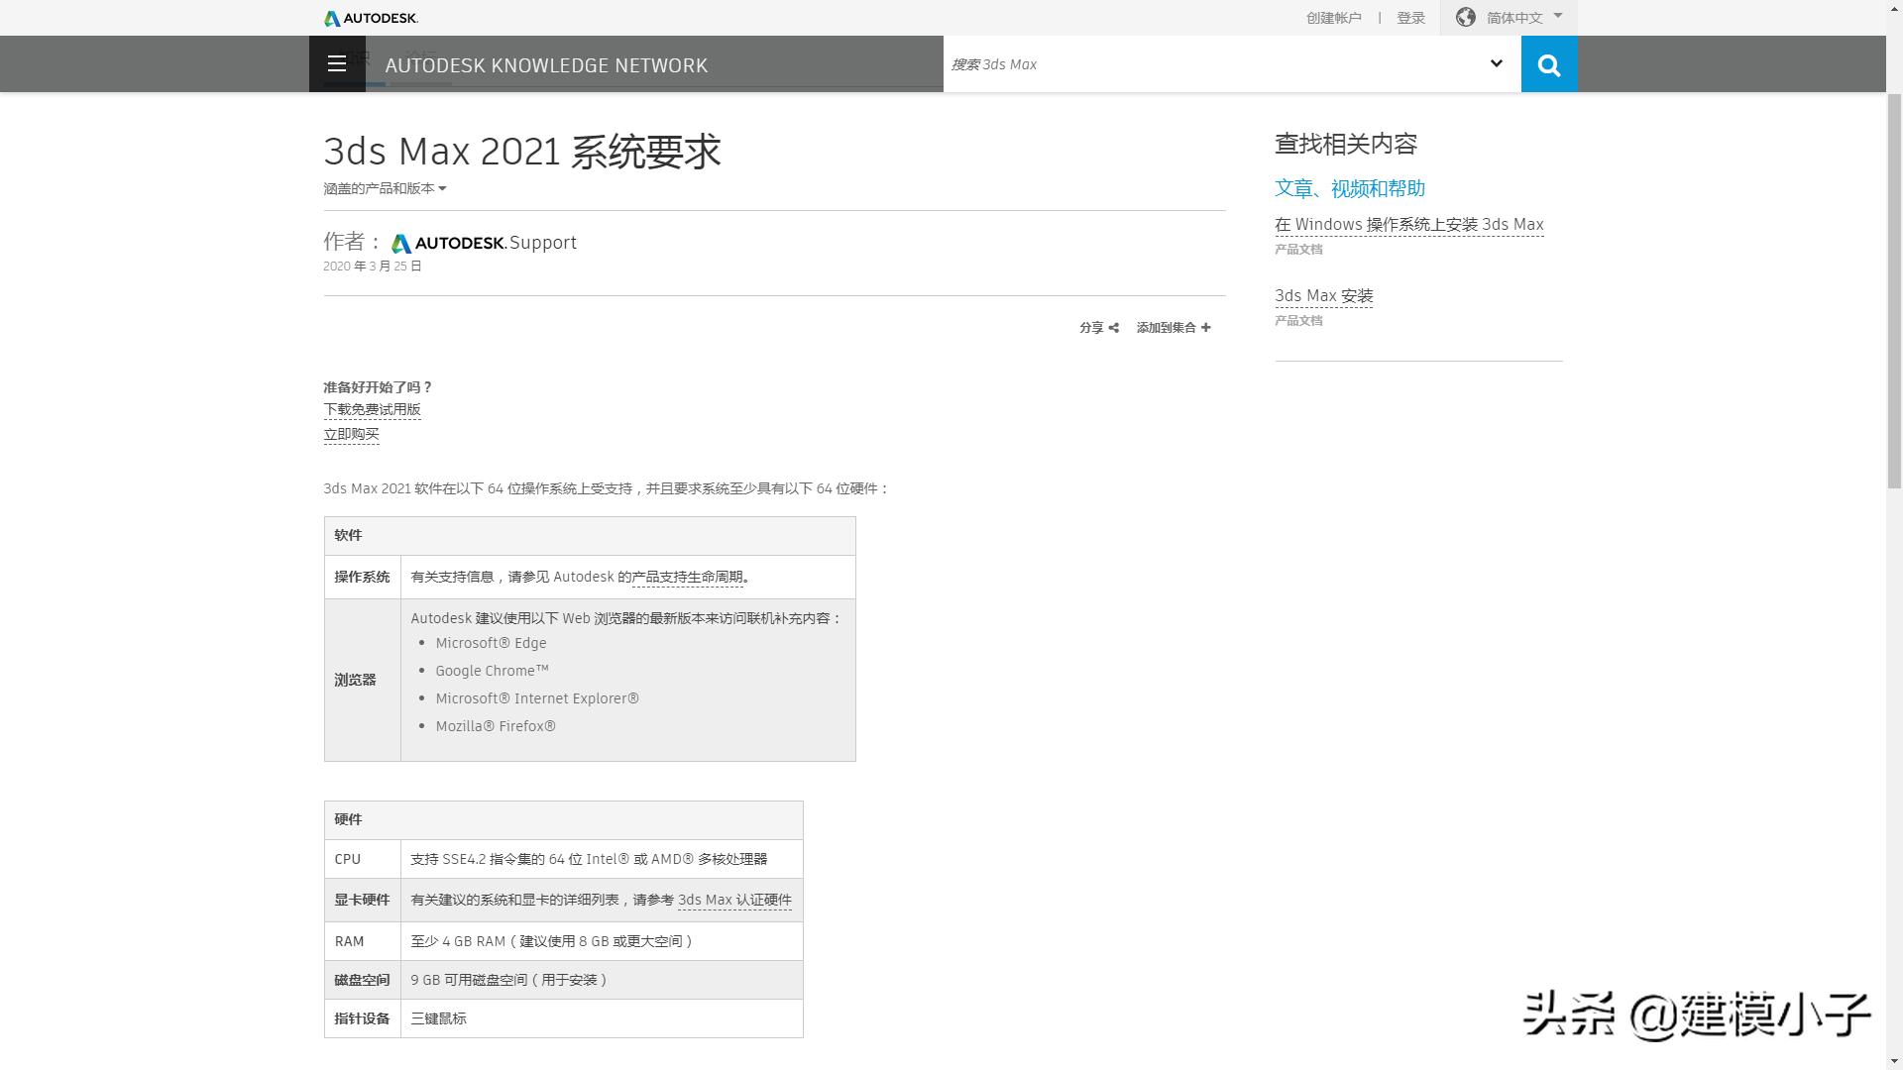
Task: Open the search scope dropdown chevron
Action: [1495, 63]
